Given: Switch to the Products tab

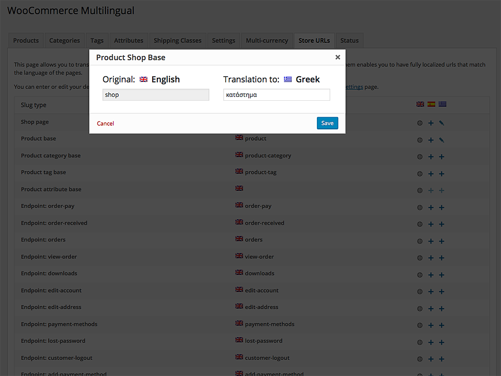Looking at the screenshot, I should (26, 40).
